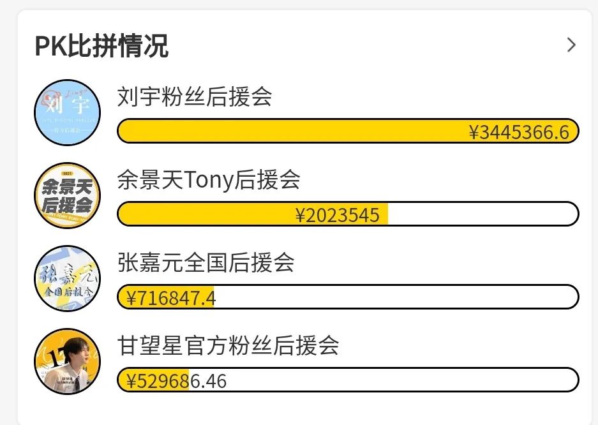Image resolution: width=598 pixels, height=425 pixels.
Task: Click the ¥2023545 amount label
Action: pos(338,215)
